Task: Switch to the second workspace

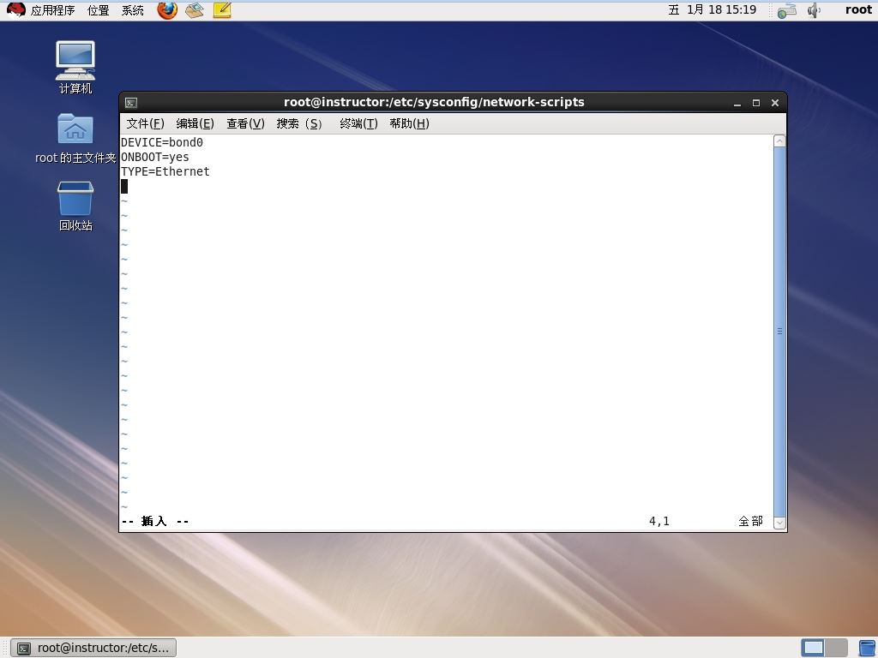Action: [836, 648]
